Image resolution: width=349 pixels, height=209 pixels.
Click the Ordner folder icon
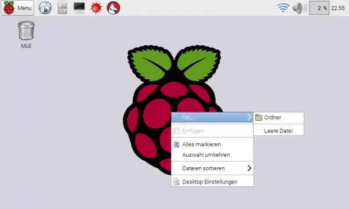pos(258,117)
